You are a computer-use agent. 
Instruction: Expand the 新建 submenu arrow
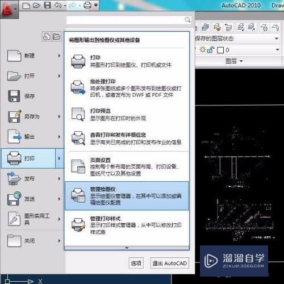[59, 56]
